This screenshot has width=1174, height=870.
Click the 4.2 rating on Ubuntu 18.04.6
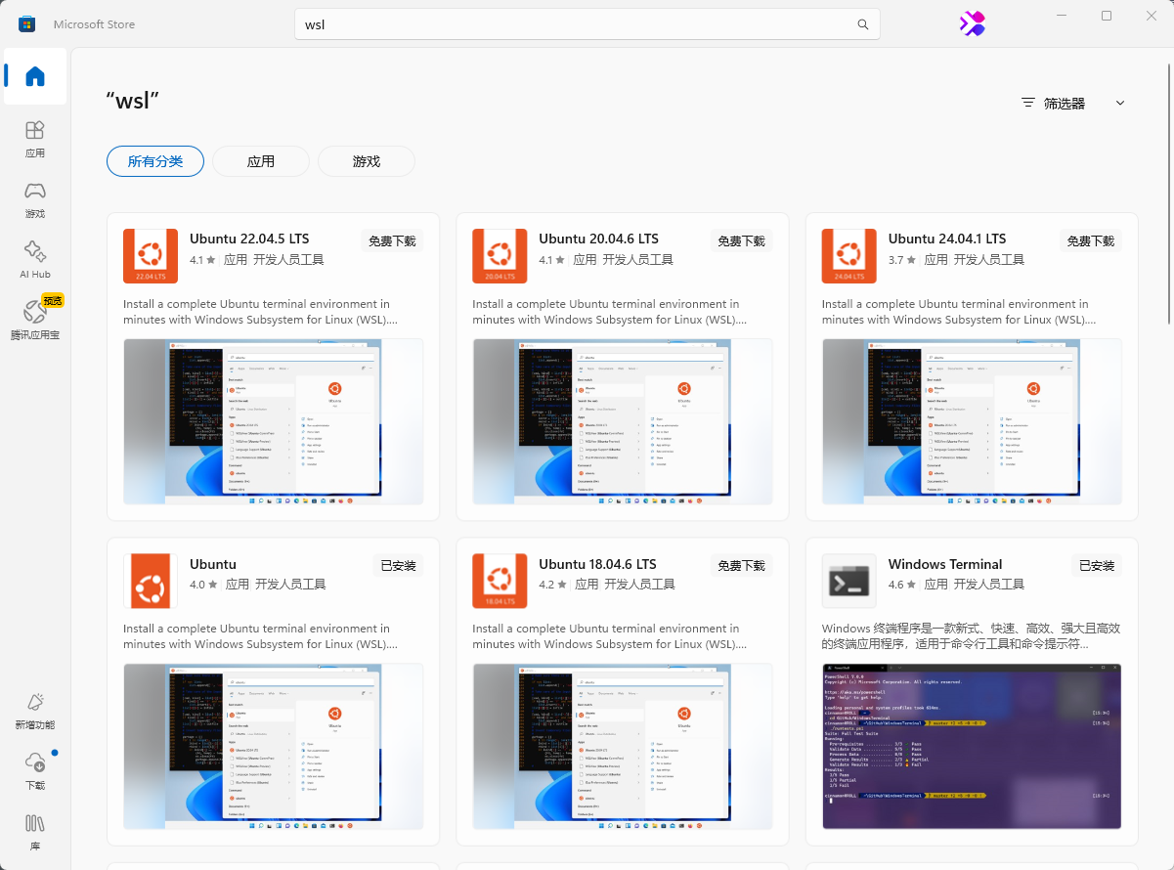point(553,585)
